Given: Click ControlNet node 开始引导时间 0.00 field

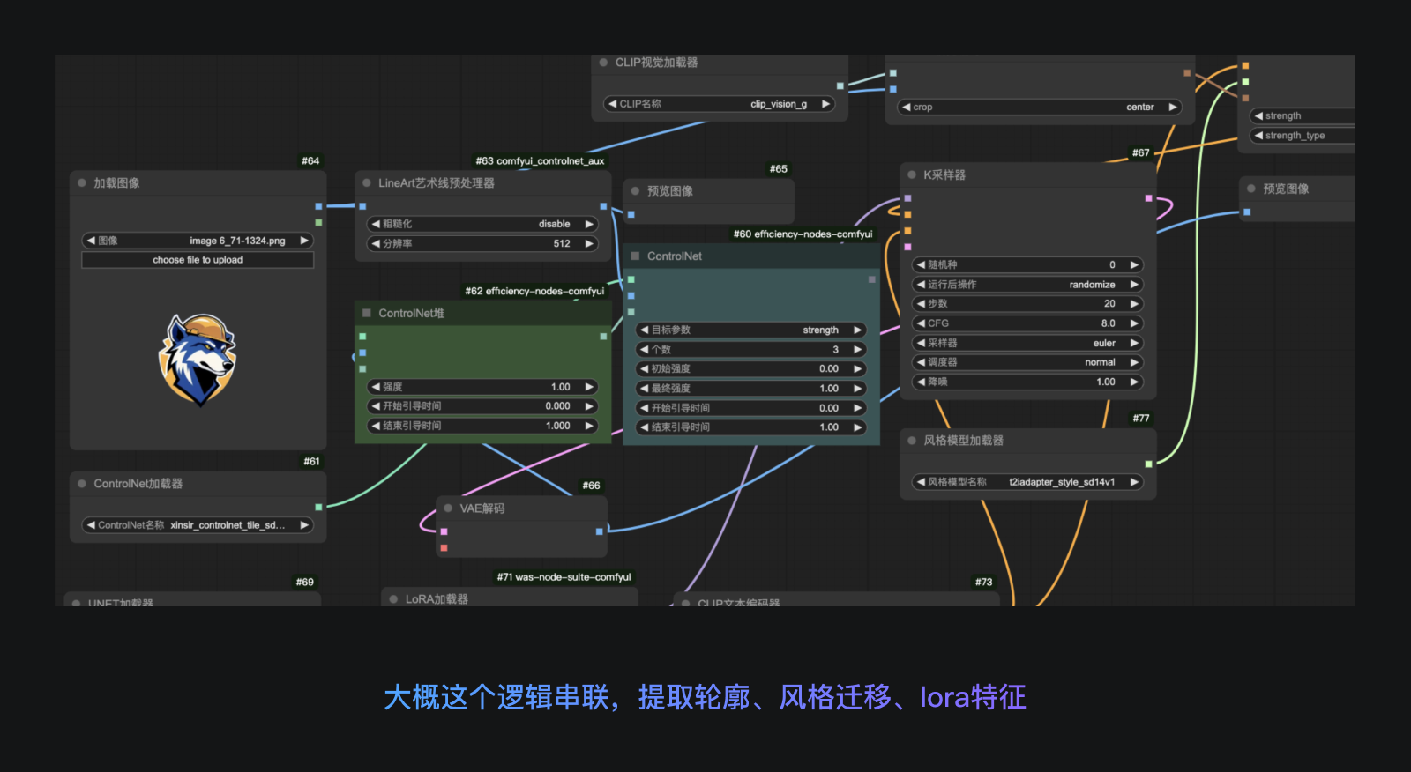Looking at the screenshot, I should [x=751, y=408].
